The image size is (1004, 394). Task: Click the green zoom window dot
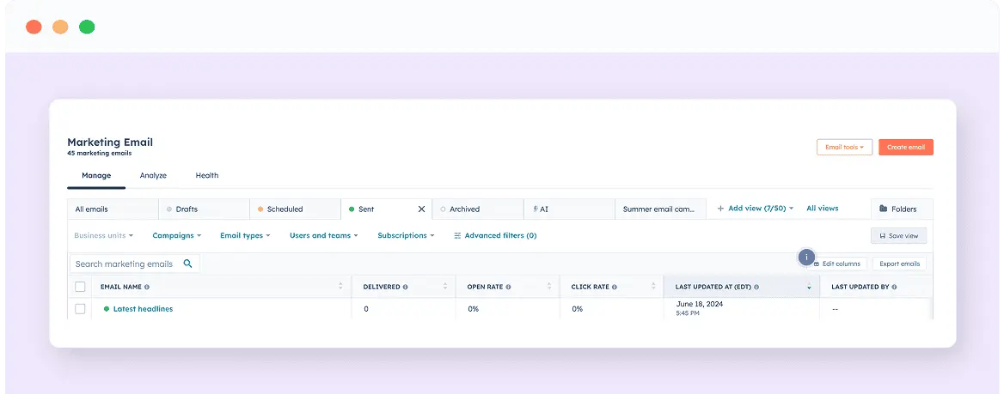pos(87,27)
